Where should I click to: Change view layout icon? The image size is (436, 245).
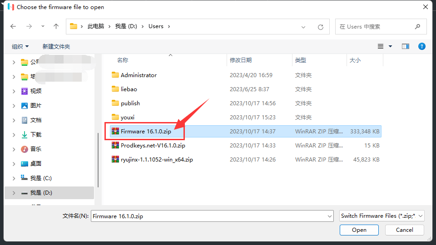(381, 46)
